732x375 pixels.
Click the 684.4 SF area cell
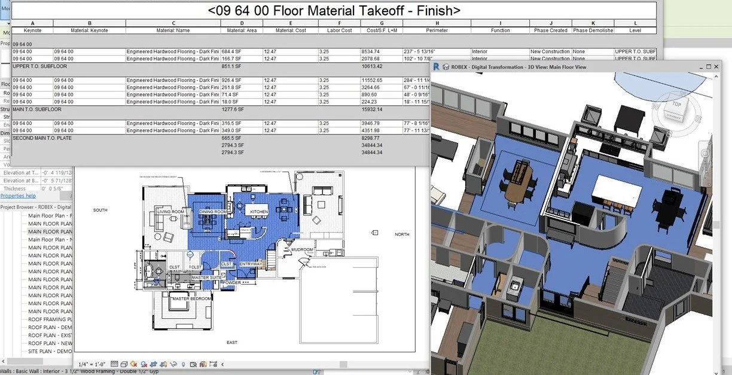(x=242, y=51)
